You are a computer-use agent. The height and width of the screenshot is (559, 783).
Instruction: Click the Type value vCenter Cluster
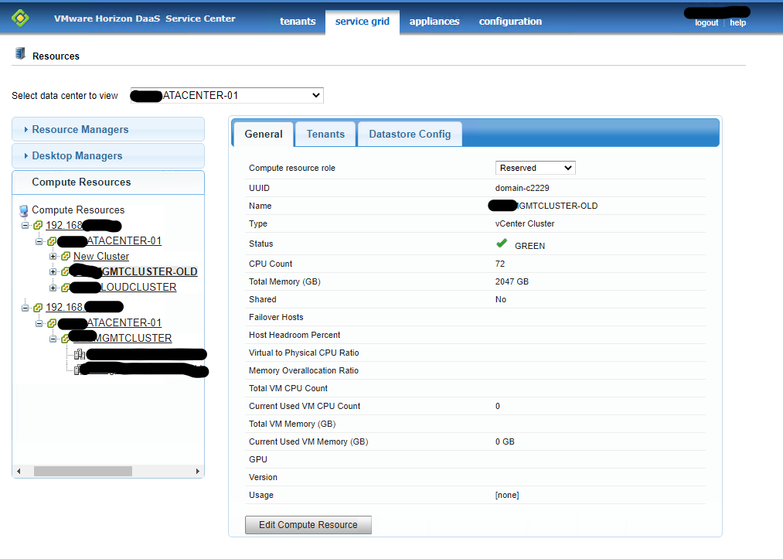coord(525,223)
